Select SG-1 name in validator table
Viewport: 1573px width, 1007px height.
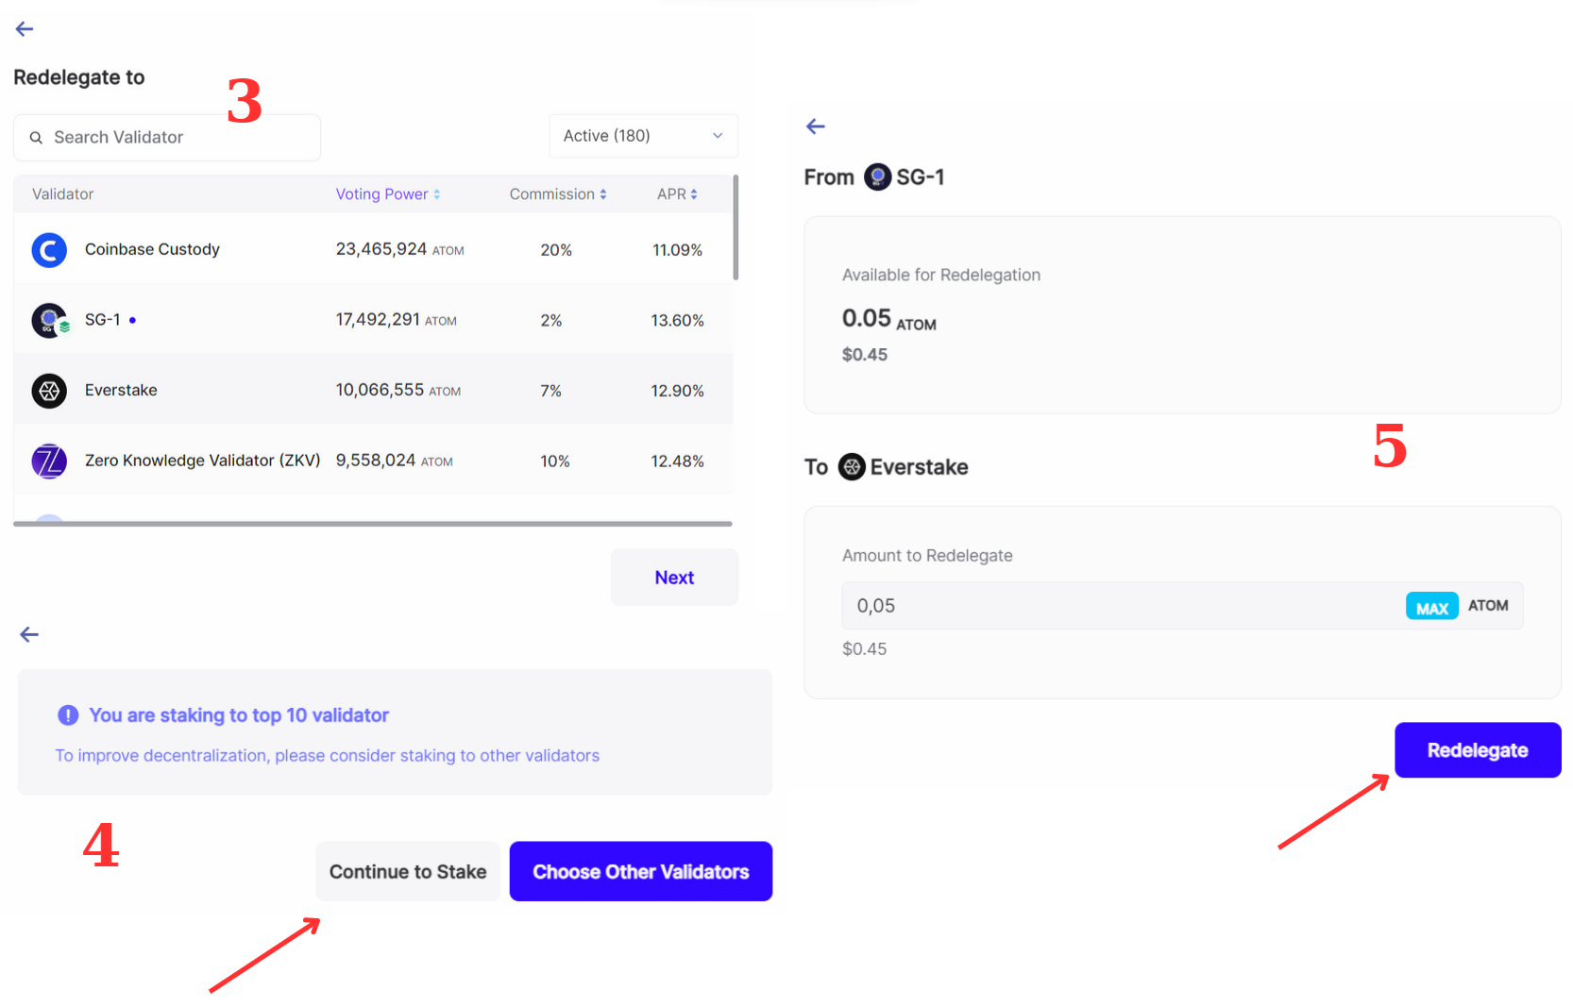point(102,320)
